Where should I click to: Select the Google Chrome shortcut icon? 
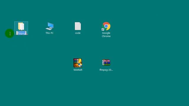pyautogui.click(x=106, y=26)
